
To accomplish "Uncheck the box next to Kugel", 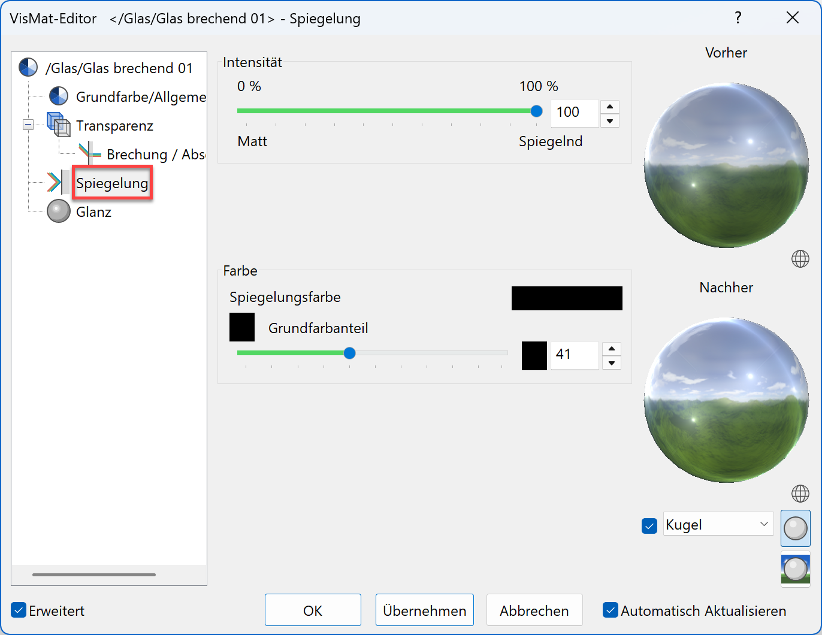I will (x=649, y=525).
